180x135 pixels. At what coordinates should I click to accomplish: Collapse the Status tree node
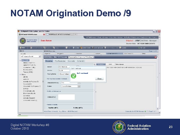click(20, 74)
